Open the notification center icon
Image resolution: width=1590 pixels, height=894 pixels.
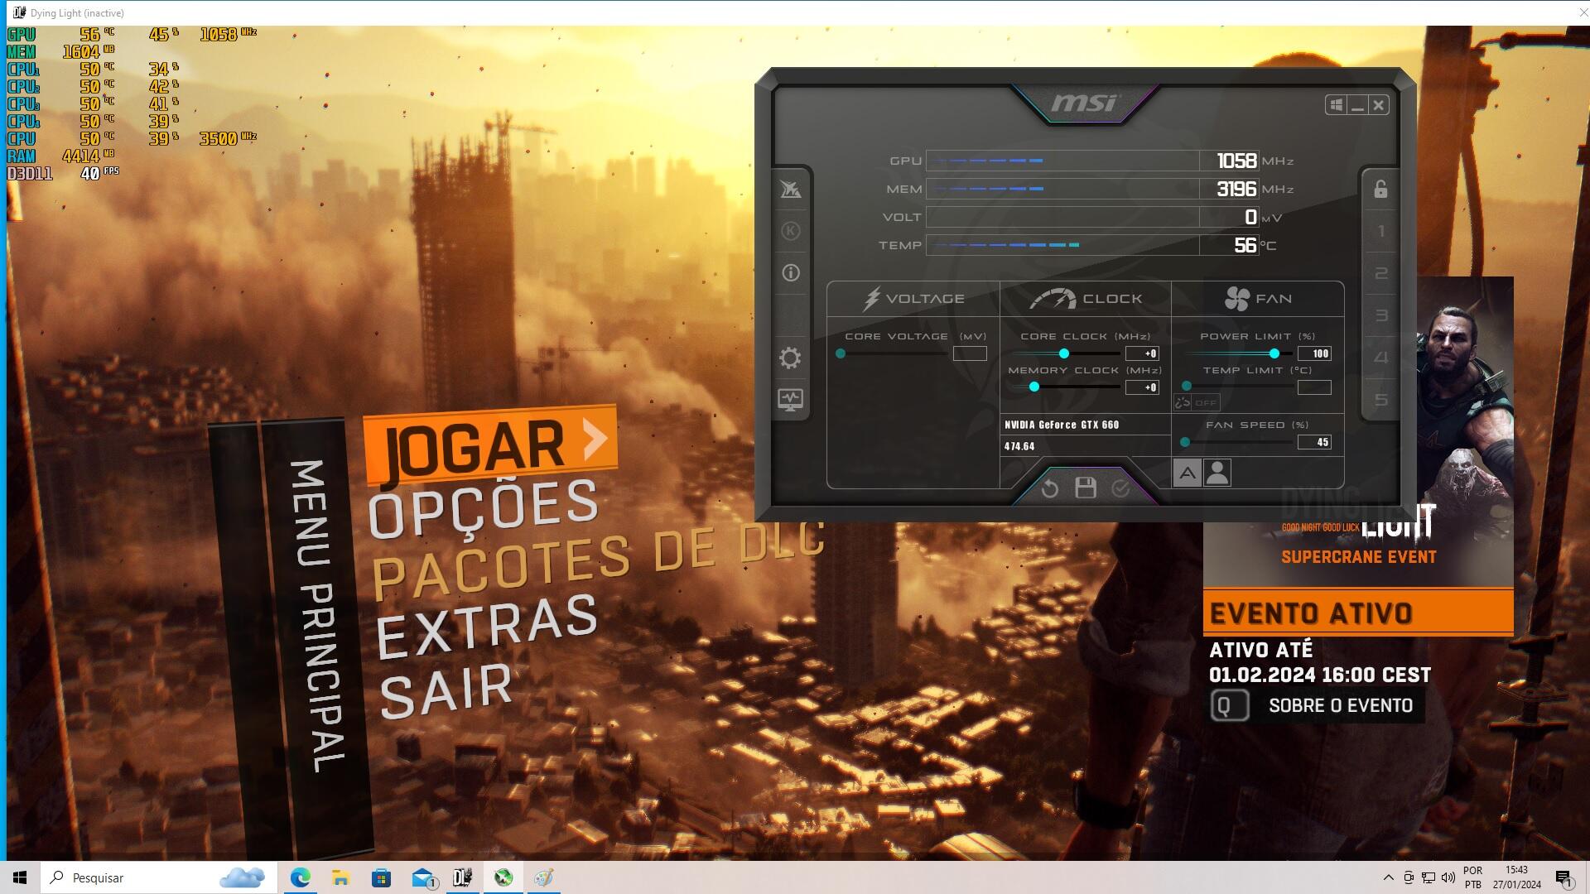coord(1563,877)
